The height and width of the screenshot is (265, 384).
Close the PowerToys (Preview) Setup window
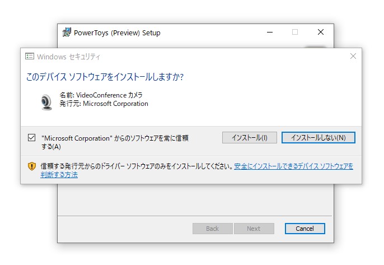[x=321, y=32]
